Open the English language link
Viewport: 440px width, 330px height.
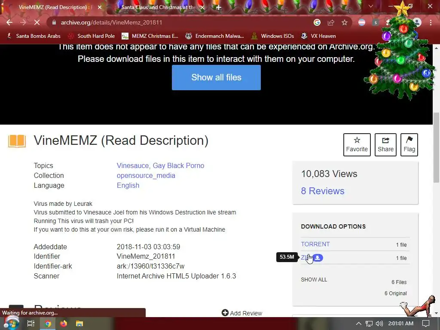[128, 185]
